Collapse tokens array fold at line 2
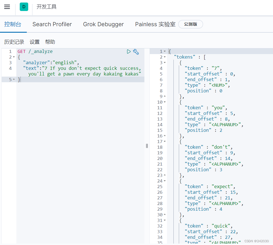Viewport: 273px width, 245px height. 165,57
